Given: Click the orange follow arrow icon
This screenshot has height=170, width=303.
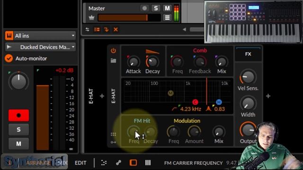Looking at the screenshot, I should point(106,29).
